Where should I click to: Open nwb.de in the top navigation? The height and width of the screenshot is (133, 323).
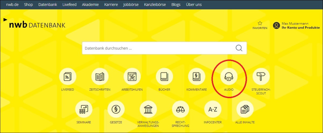[x=12, y=5]
